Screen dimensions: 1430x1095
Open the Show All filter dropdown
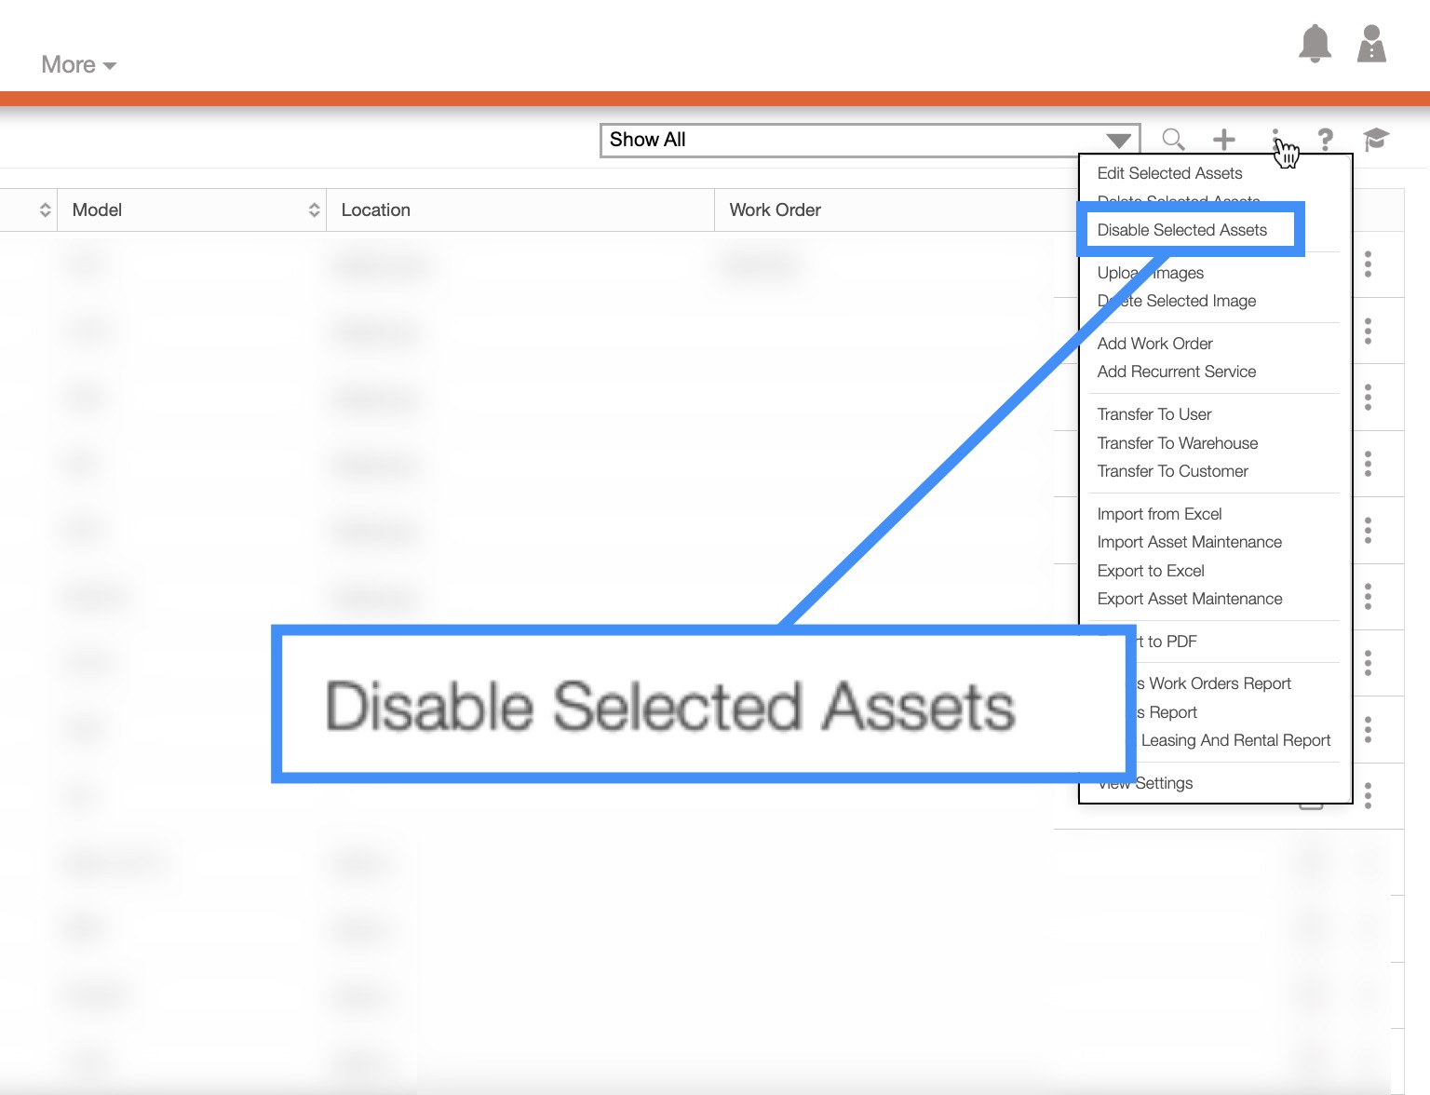[870, 140]
